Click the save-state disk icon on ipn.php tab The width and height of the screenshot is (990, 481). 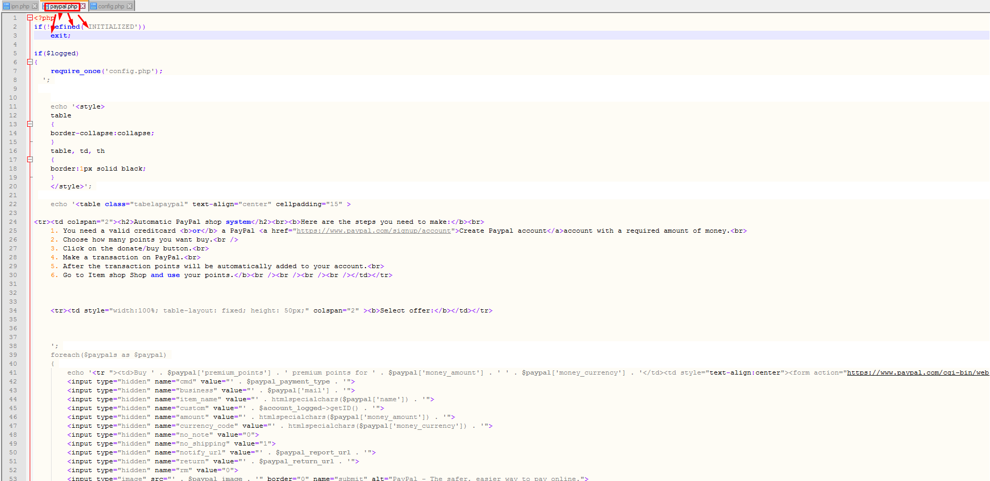click(x=7, y=6)
